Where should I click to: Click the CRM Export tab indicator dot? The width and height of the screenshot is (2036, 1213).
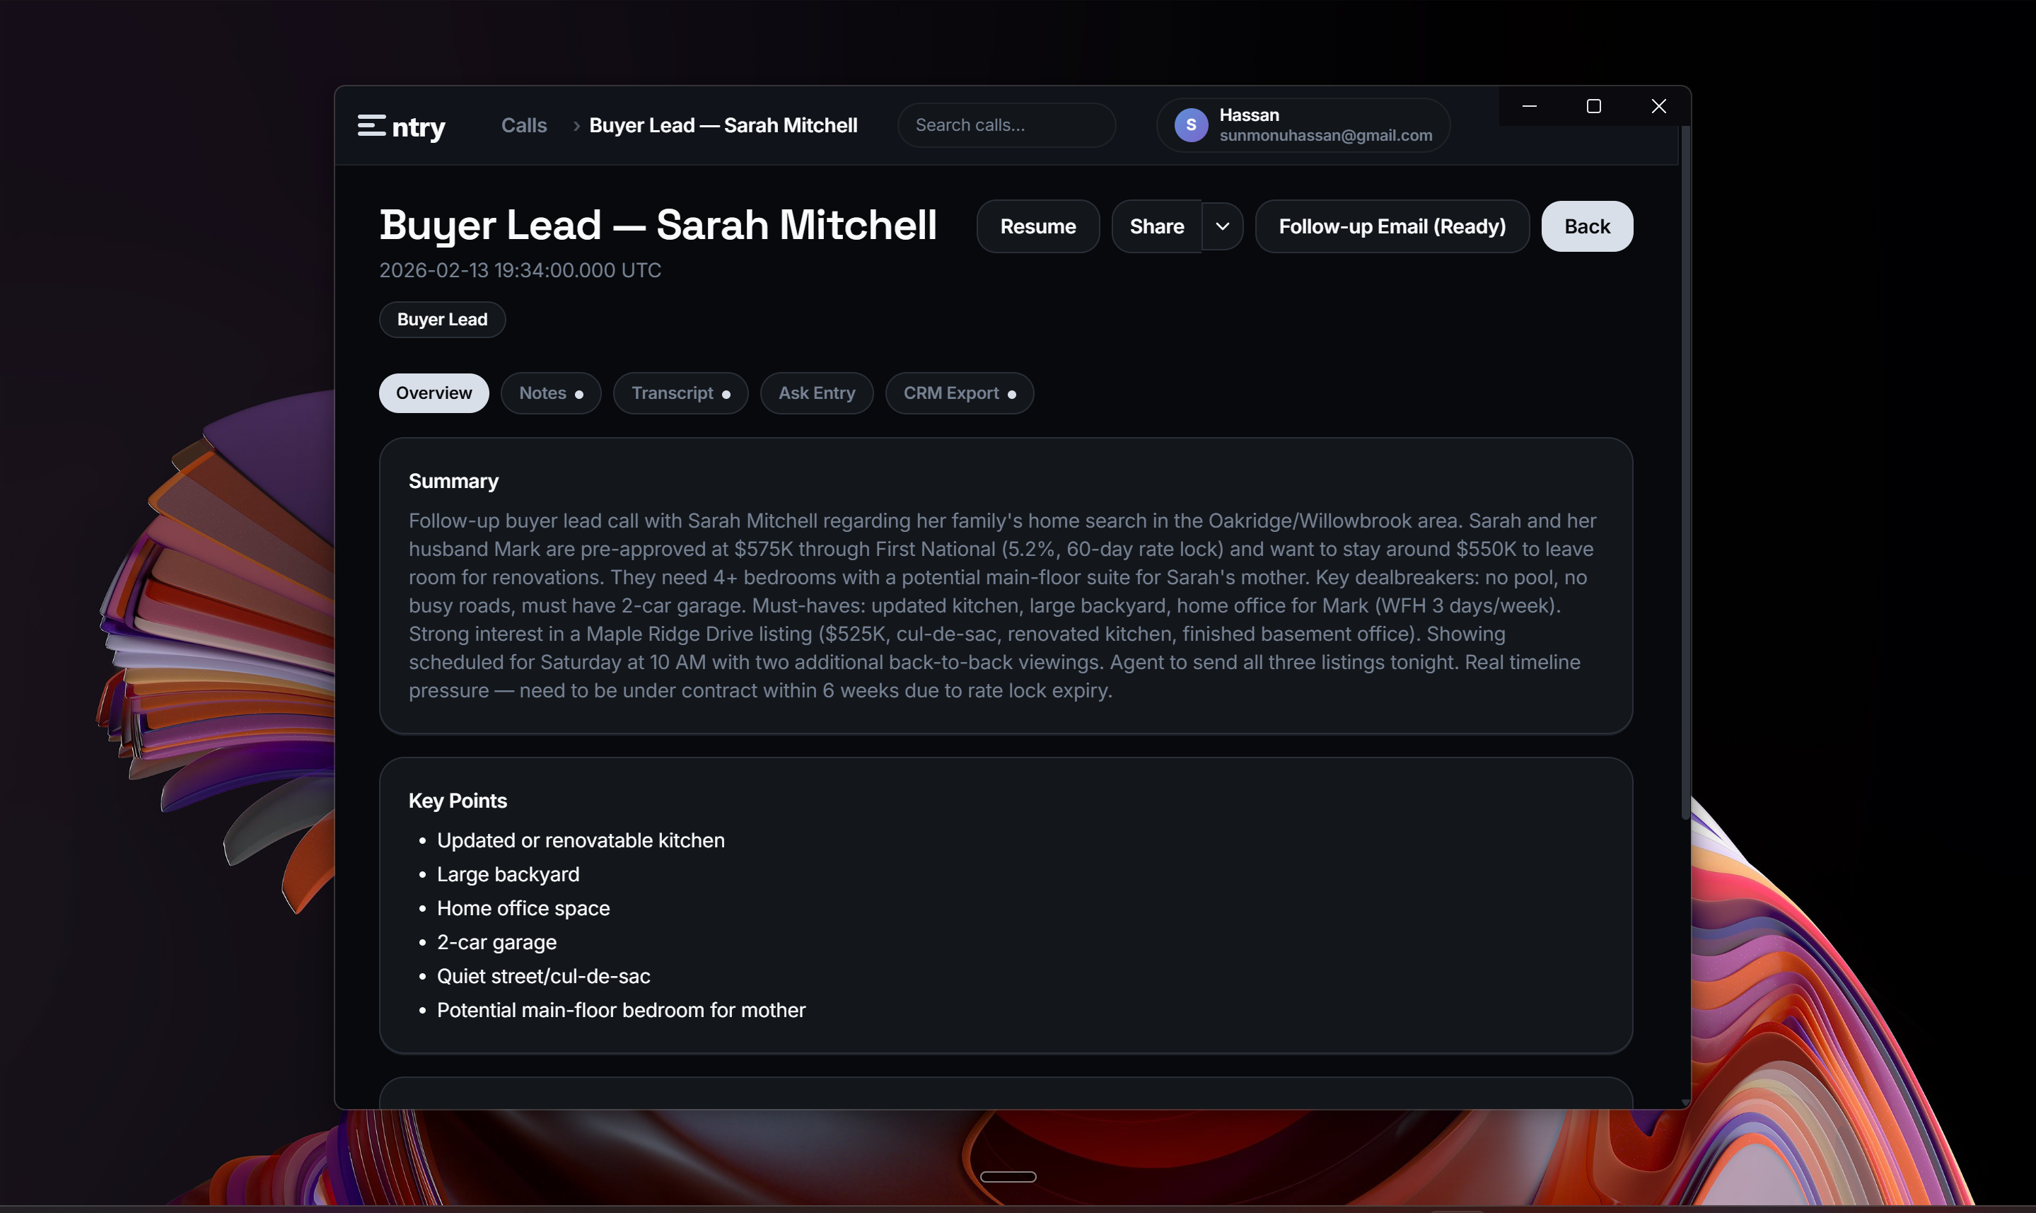click(x=1011, y=393)
